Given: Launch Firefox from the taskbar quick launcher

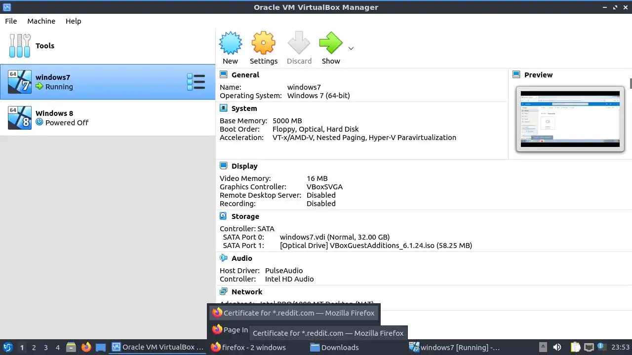Looking at the screenshot, I should pyautogui.click(x=86, y=347).
